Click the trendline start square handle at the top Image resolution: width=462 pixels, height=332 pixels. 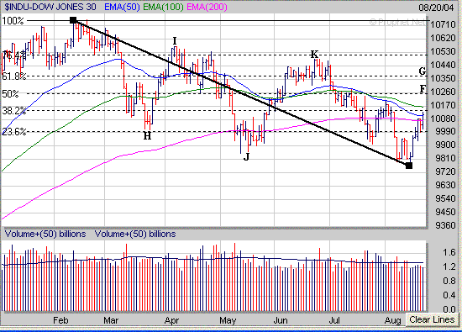[73, 20]
